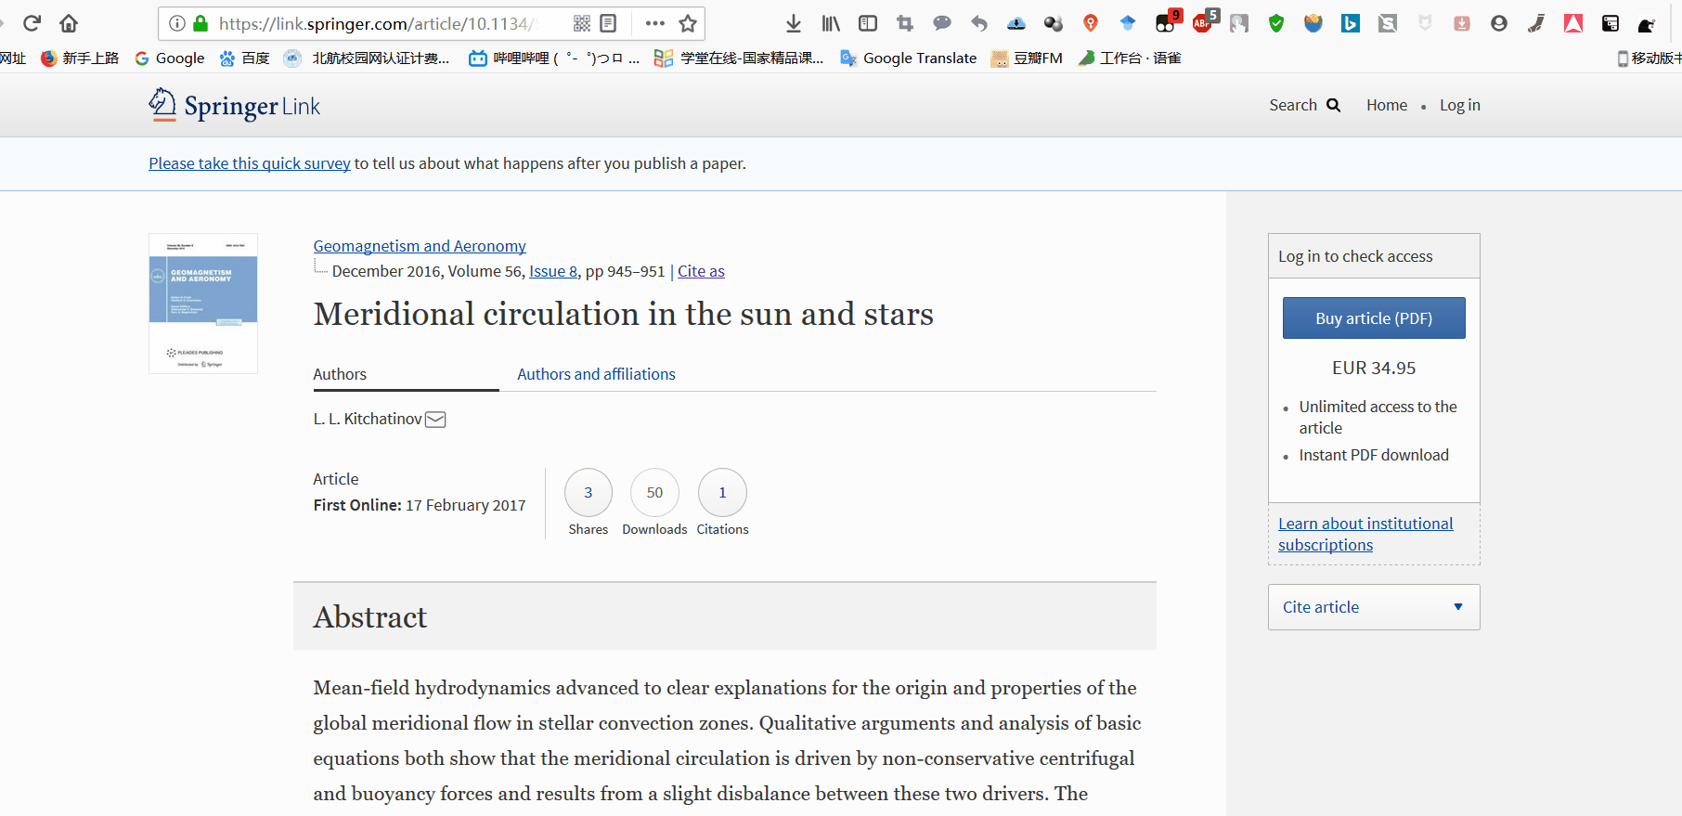Click the Buy article (PDF) button
1682x816 pixels.
point(1374,318)
